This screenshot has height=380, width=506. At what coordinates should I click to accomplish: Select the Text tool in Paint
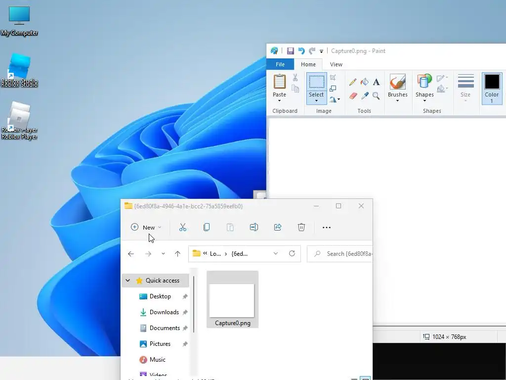[376, 82]
